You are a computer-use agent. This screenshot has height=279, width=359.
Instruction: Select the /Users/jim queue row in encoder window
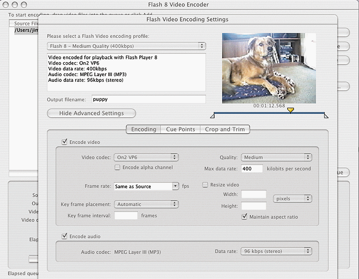pyautogui.click(x=26, y=30)
